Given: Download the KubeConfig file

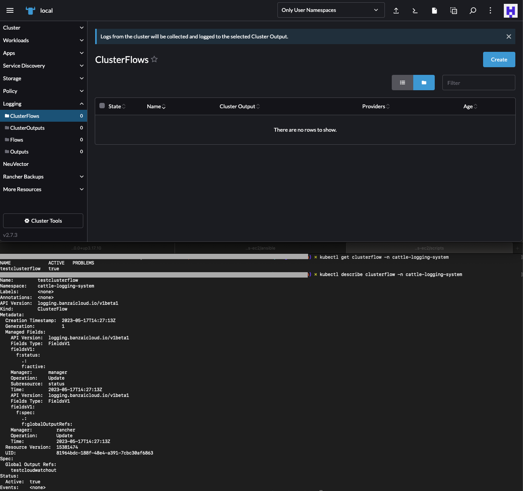Looking at the screenshot, I should click(x=434, y=10).
